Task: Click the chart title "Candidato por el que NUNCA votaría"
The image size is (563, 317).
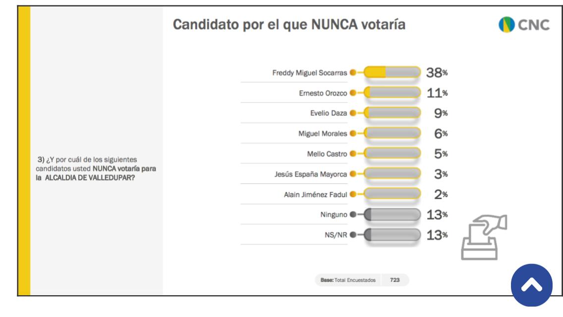Action: point(289,25)
